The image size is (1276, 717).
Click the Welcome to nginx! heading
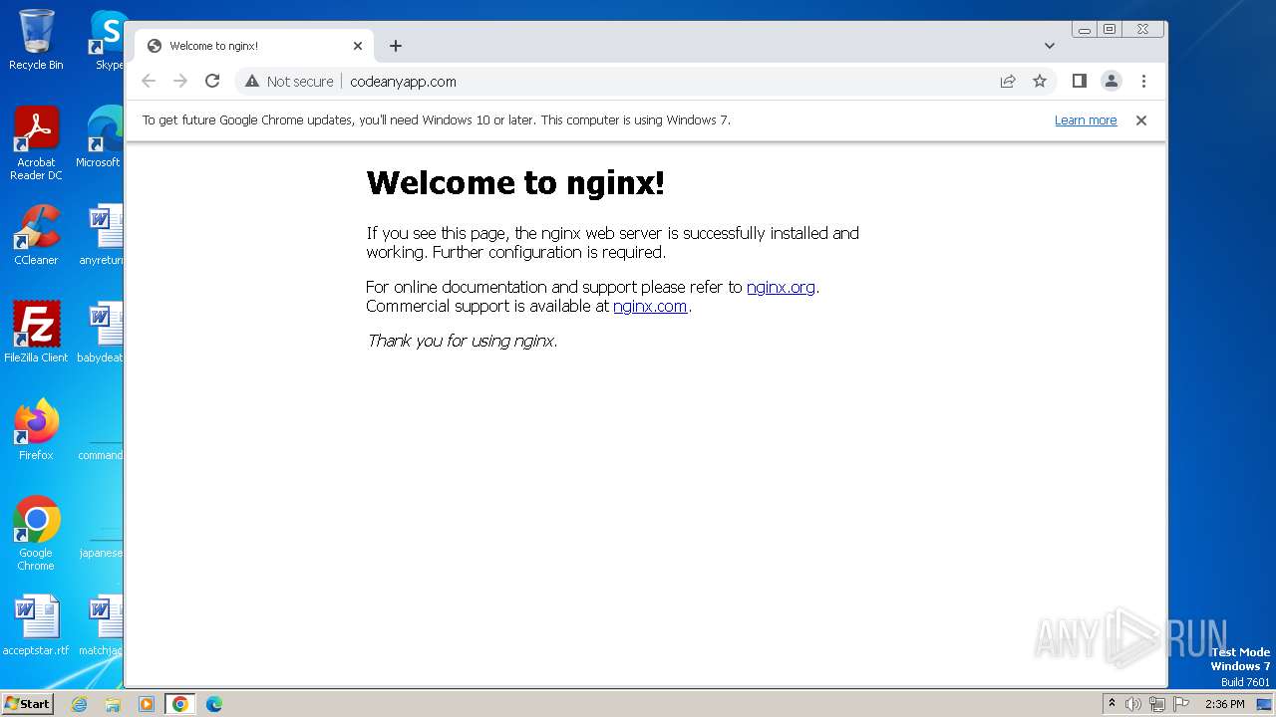(x=515, y=183)
